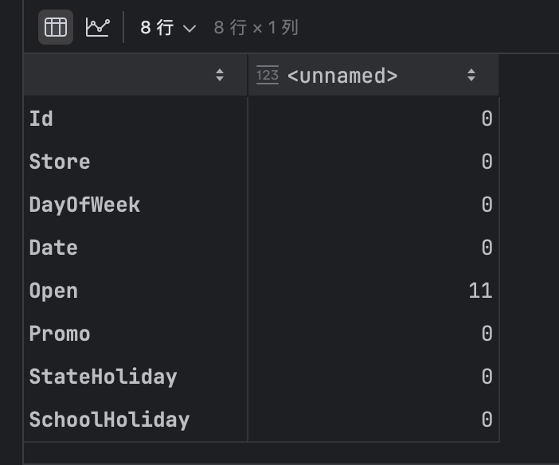
Task: Switch to chart view icon
Action: (97, 27)
